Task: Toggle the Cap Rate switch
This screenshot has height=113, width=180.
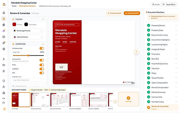Action: tap(42, 69)
